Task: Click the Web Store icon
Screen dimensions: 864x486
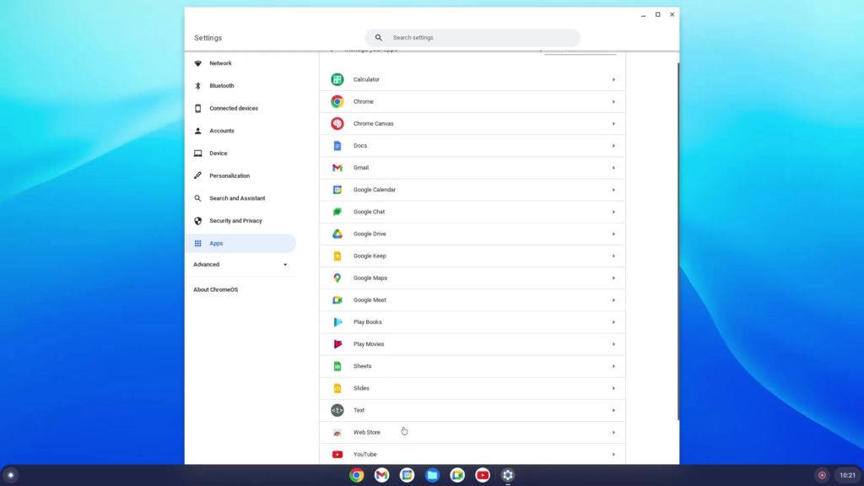Action: 337,433
